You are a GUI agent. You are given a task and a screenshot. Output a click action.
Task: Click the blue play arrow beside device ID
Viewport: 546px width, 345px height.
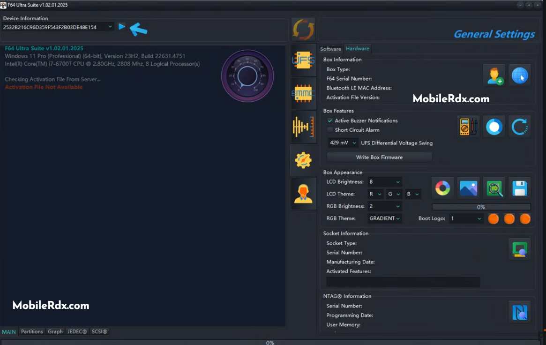(121, 26)
